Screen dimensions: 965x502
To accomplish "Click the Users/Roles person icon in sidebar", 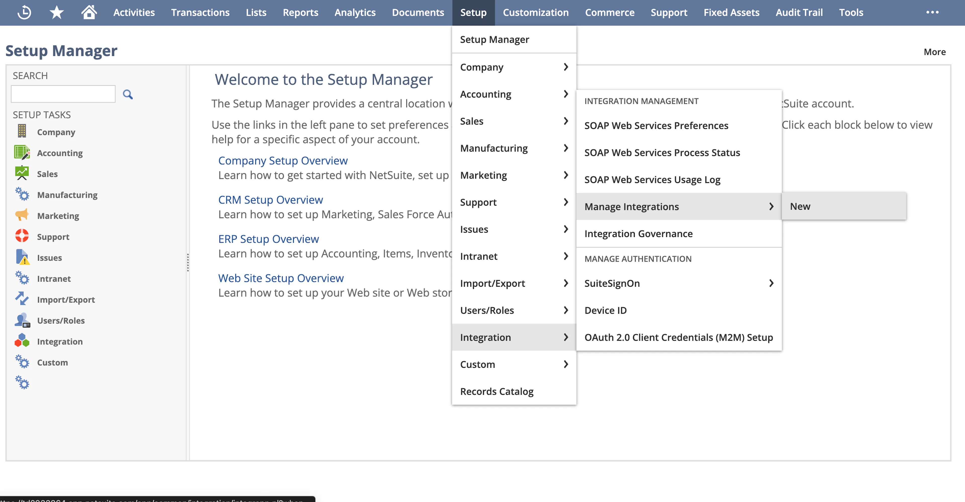I will (22, 320).
